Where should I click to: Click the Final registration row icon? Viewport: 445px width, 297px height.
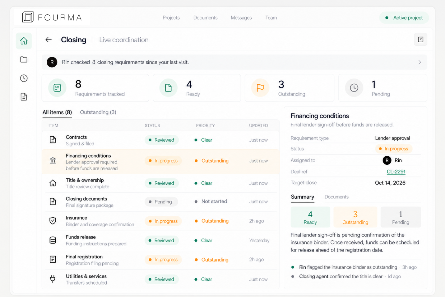tap(53, 259)
